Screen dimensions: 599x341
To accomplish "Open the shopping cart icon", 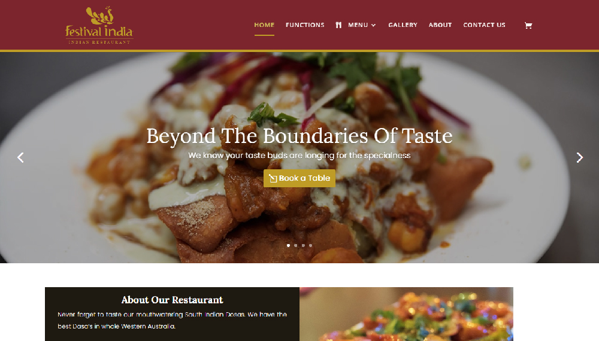I will coord(528,25).
